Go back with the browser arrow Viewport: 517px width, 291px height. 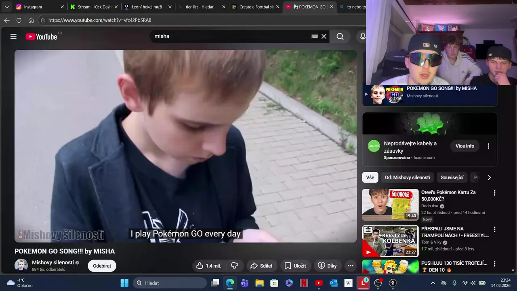[6, 20]
